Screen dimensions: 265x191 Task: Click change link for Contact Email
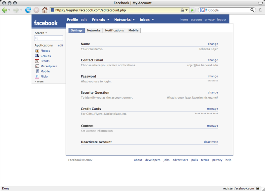213,60
